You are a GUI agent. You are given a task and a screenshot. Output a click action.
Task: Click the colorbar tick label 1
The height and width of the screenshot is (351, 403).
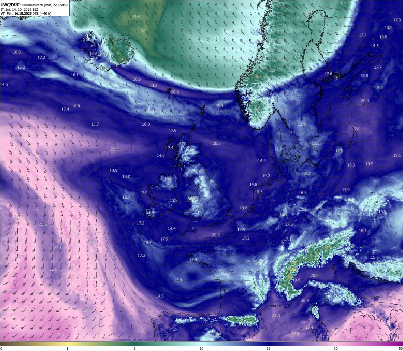point(67,348)
